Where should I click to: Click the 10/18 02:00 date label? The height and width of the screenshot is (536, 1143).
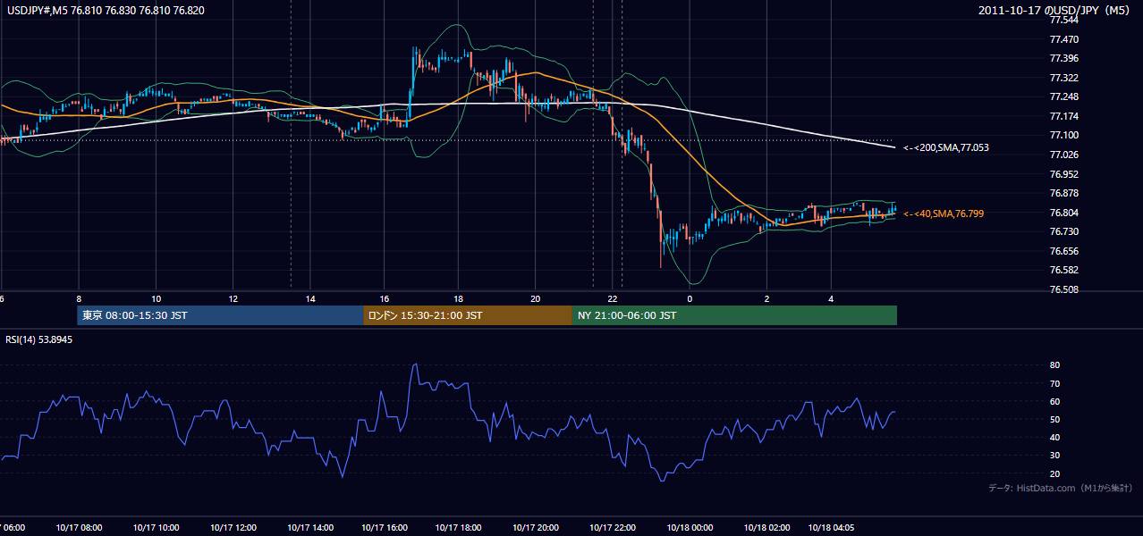pos(766,528)
